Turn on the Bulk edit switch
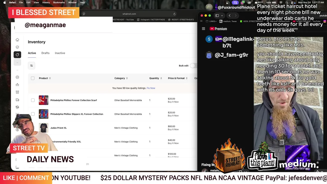Image resolution: width=327 pixels, height=184 pixels. [x=193, y=66]
